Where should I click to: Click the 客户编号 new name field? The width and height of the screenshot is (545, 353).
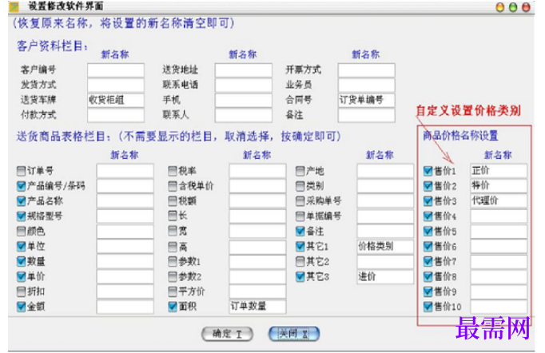116,69
